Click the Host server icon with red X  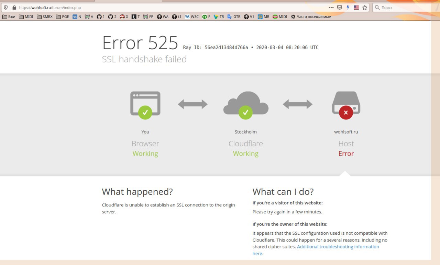click(x=346, y=105)
